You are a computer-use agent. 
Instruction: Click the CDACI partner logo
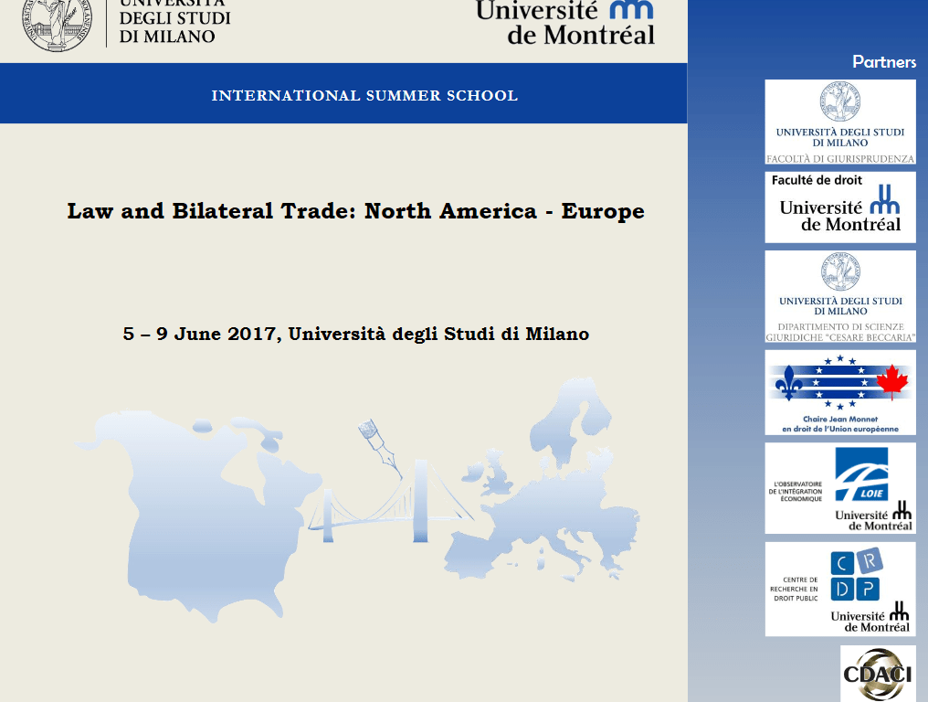pyautogui.click(x=877, y=675)
